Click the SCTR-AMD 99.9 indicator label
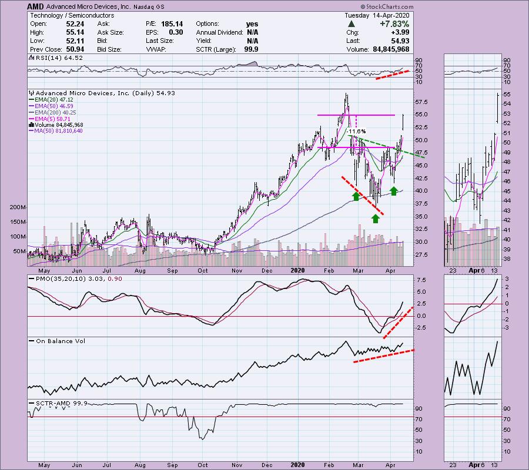The image size is (529, 470). coord(61,403)
